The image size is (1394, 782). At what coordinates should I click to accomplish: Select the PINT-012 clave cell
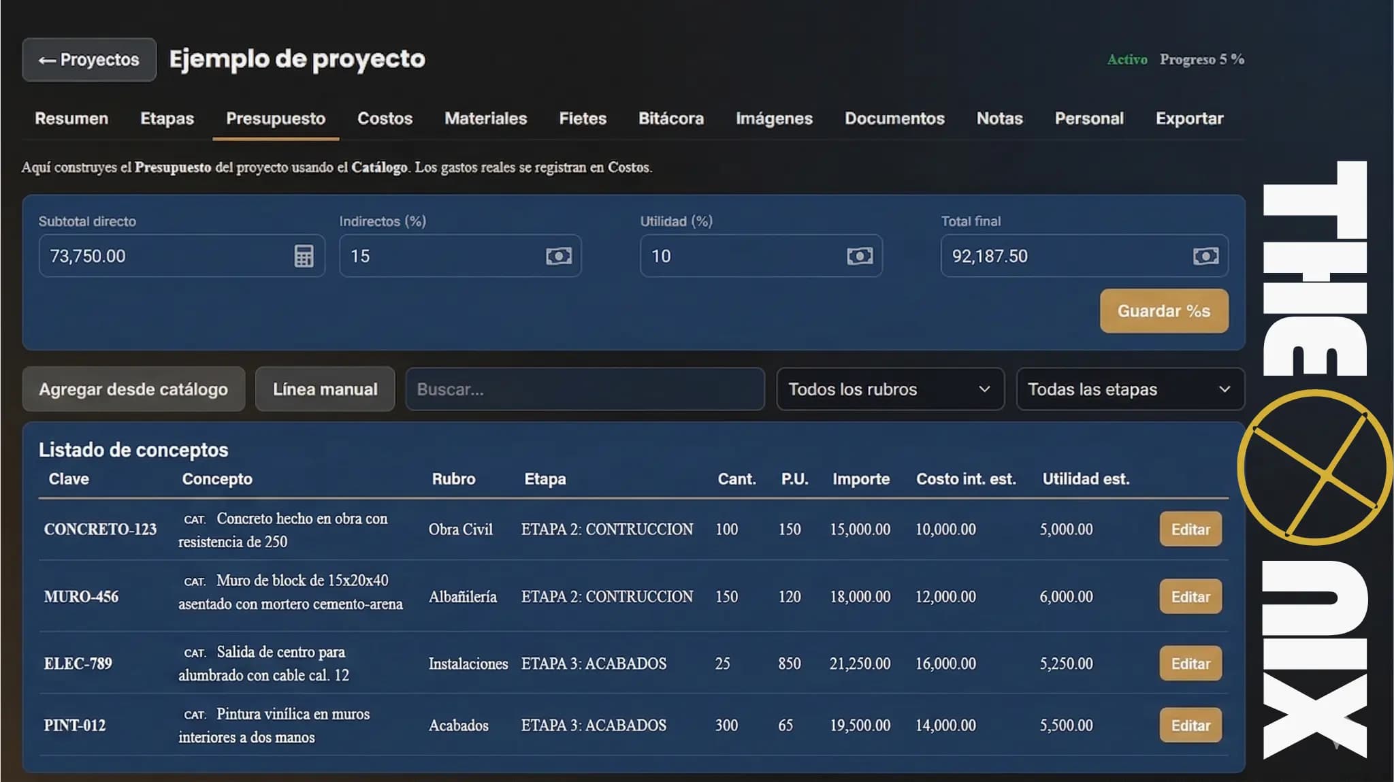[75, 726]
